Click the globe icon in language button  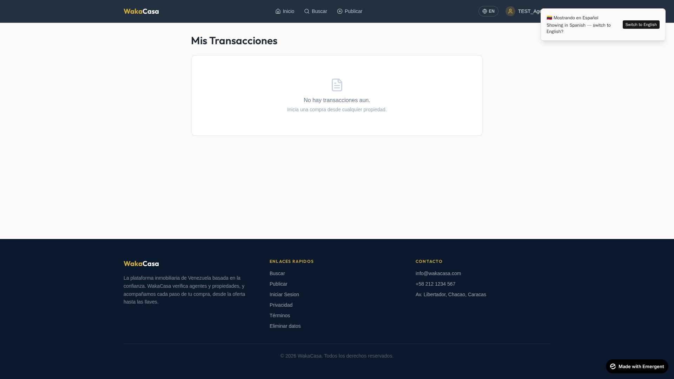(x=485, y=11)
